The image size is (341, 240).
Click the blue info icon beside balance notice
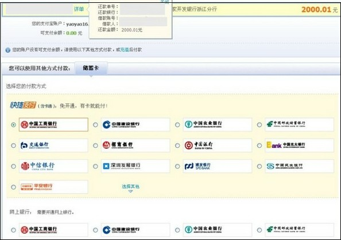click(x=8, y=50)
